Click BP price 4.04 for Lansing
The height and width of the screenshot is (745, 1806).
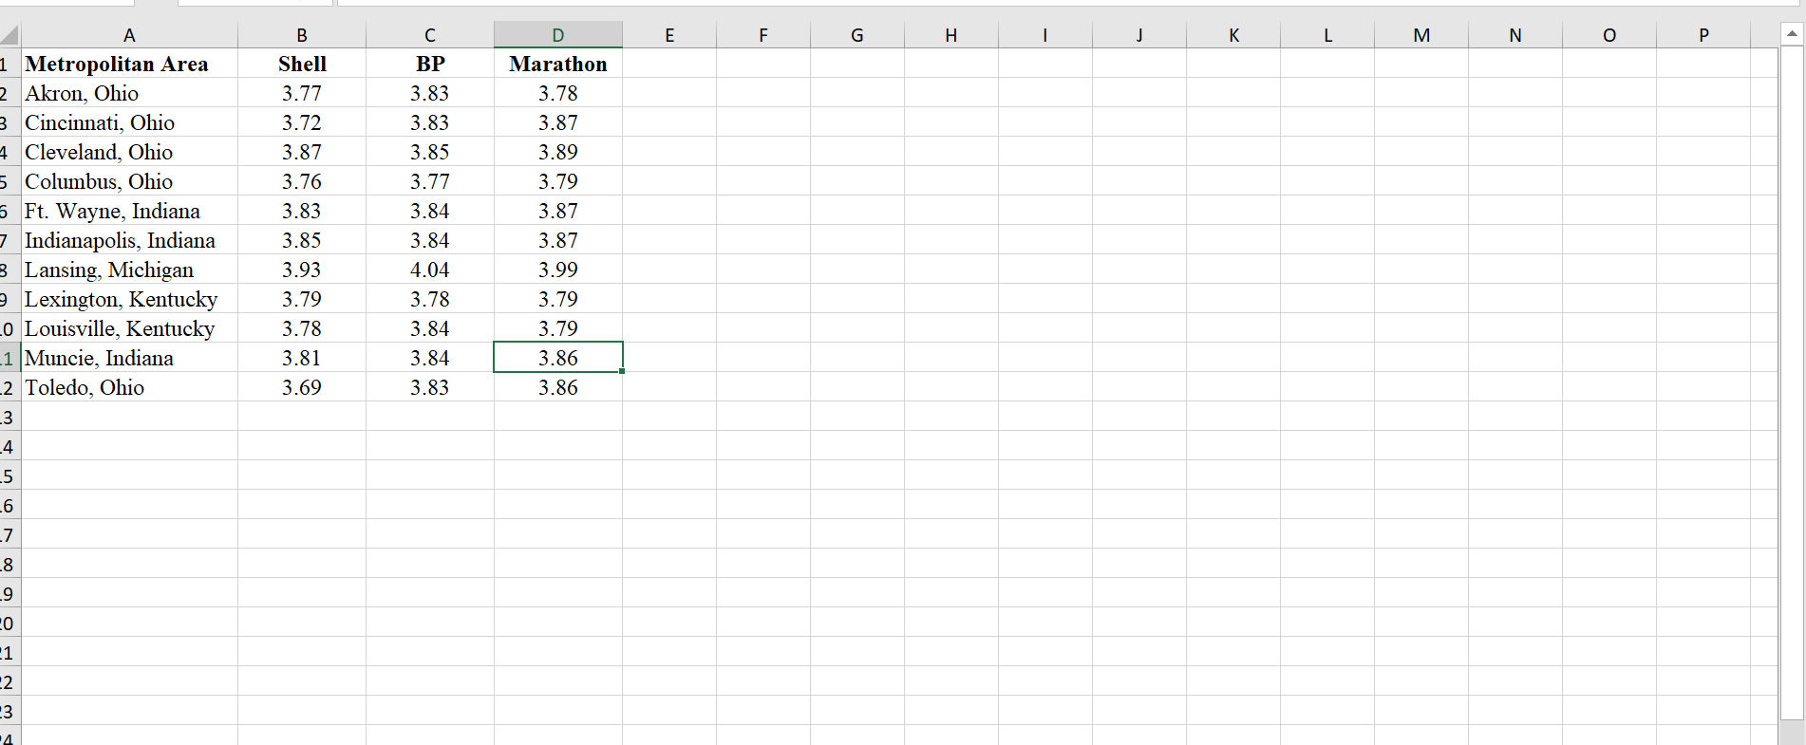[x=430, y=270]
